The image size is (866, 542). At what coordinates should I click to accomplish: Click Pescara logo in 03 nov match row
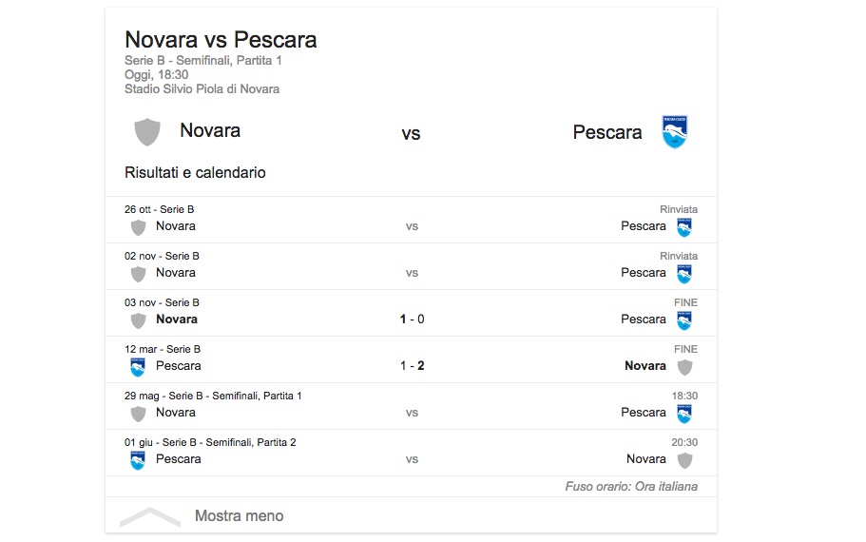coord(684,320)
